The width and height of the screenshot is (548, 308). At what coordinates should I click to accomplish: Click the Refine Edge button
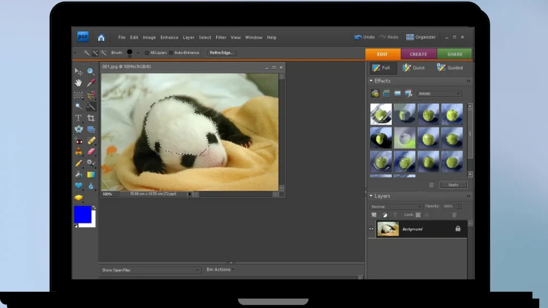221,53
